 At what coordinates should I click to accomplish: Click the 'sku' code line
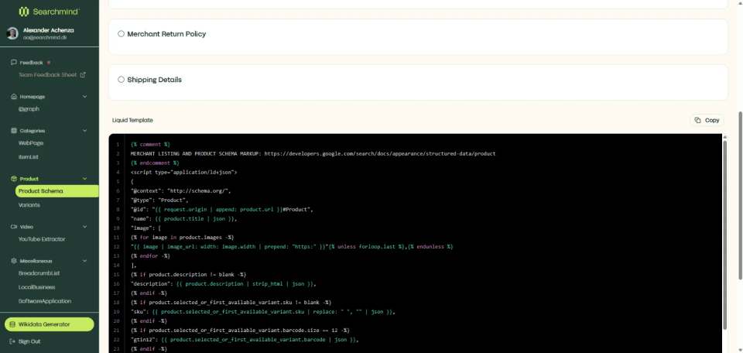coord(263,312)
